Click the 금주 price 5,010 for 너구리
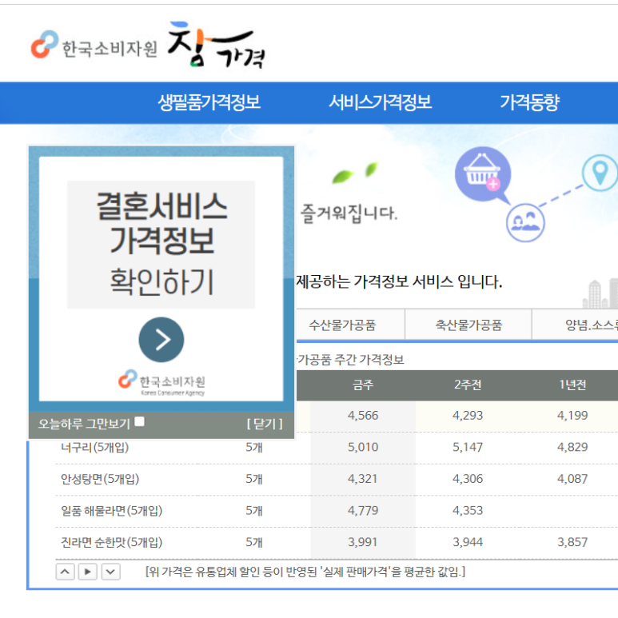The height and width of the screenshot is (618, 618). pos(363,448)
